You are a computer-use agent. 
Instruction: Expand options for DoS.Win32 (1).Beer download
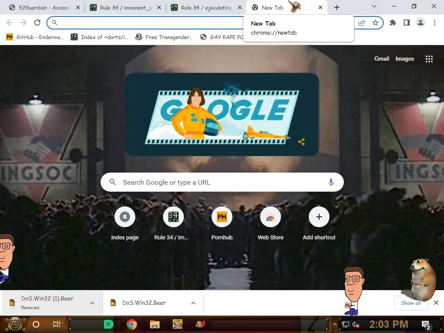tap(92, 303)
